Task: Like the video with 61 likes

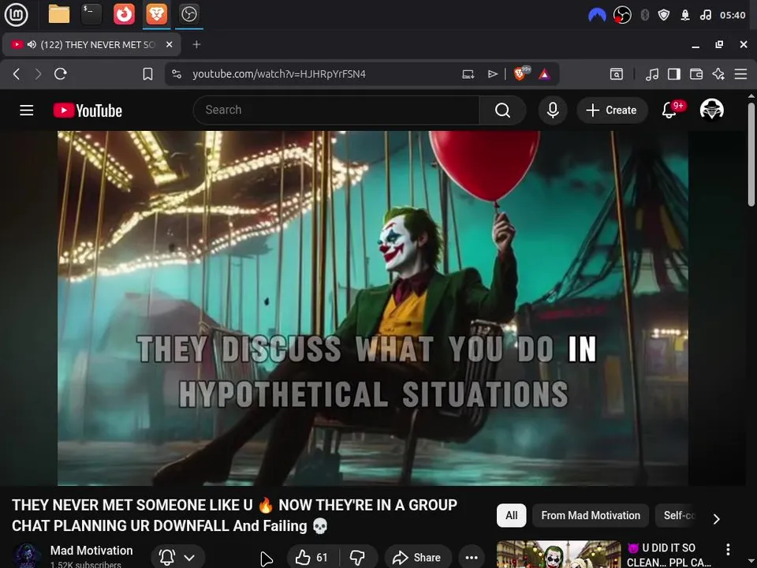Action: pos(312,558)
